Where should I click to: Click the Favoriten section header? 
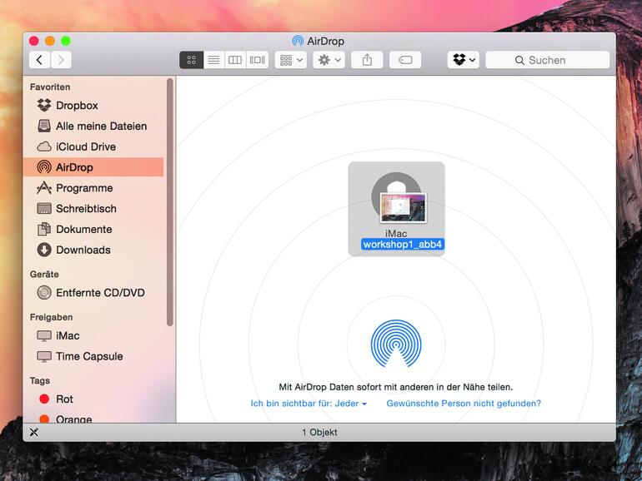click(x=50, y=87)
